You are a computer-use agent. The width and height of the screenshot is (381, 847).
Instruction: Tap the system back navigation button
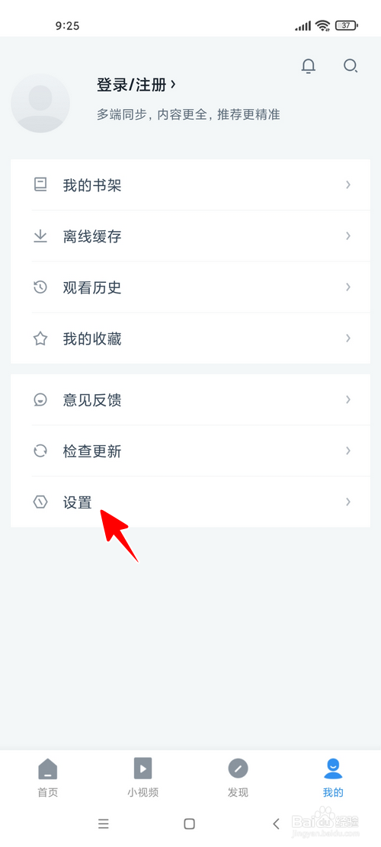click(x=277, y=824)
